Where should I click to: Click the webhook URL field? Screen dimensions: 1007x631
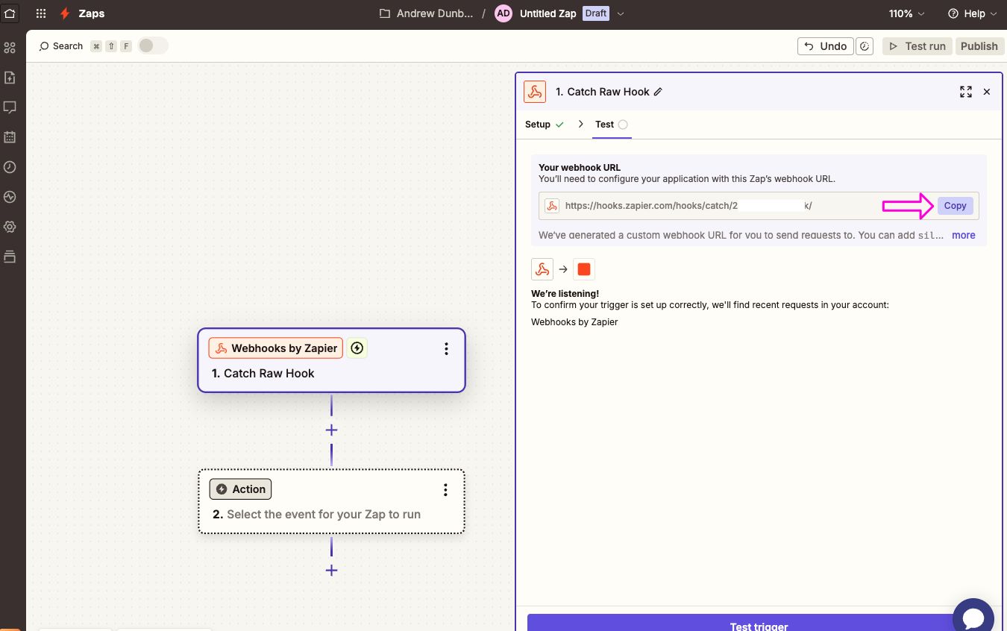coord(759,206)
